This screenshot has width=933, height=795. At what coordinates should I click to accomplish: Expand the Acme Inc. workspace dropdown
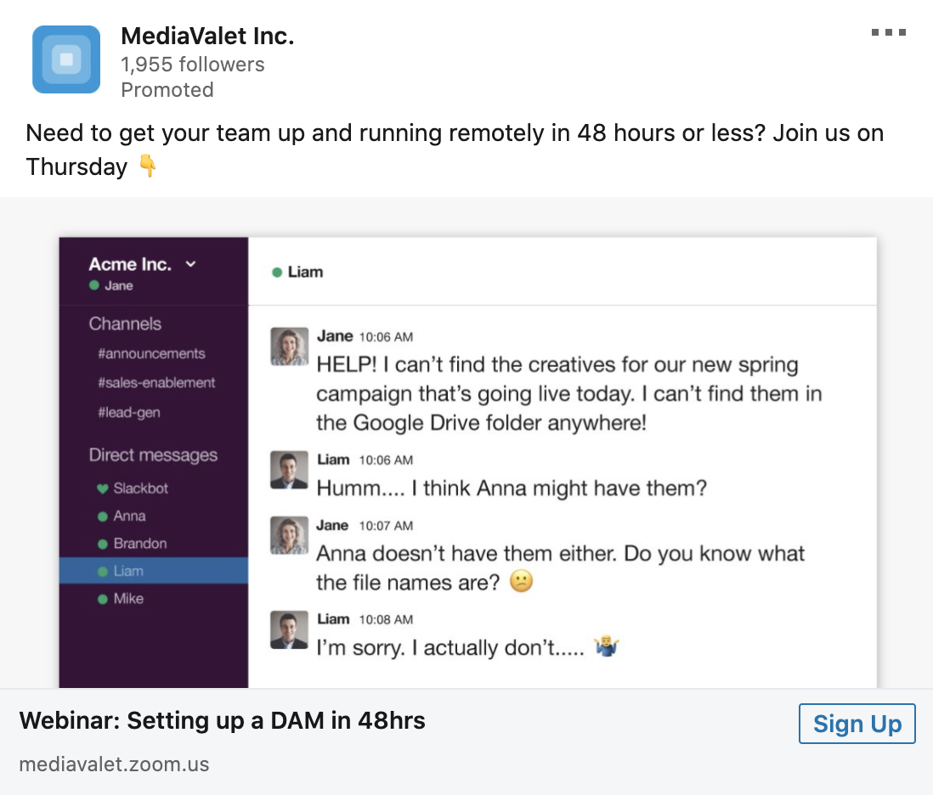[x=189, y=264]
